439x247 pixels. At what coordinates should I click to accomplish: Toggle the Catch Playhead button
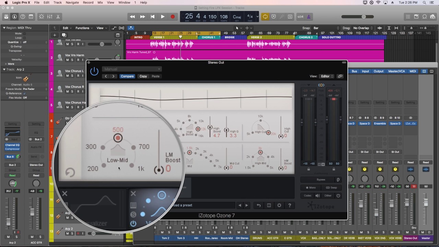coord(131,28)
